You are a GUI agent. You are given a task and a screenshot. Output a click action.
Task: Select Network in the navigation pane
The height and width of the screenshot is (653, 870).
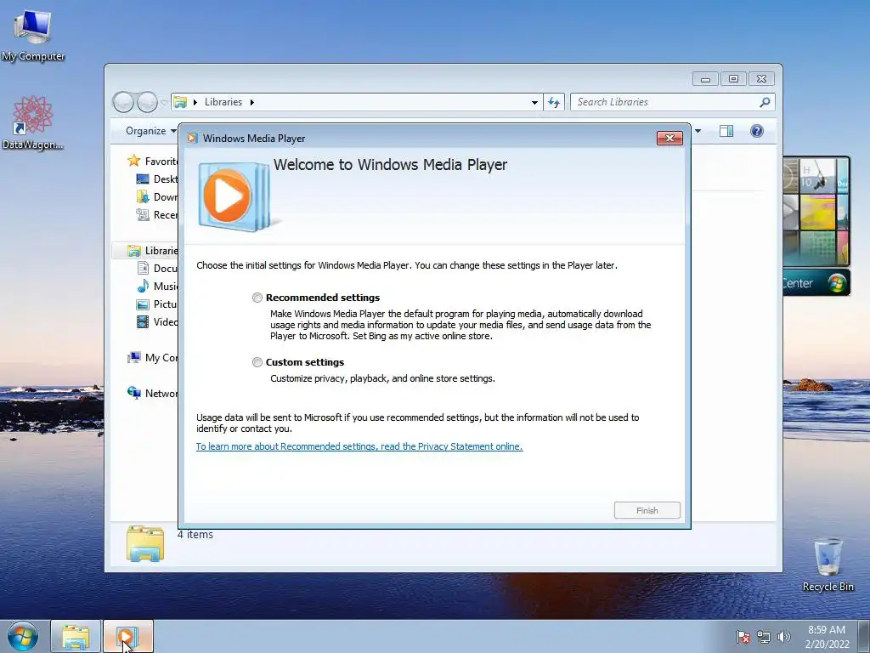pyautogui.click(x=153, y=393)
